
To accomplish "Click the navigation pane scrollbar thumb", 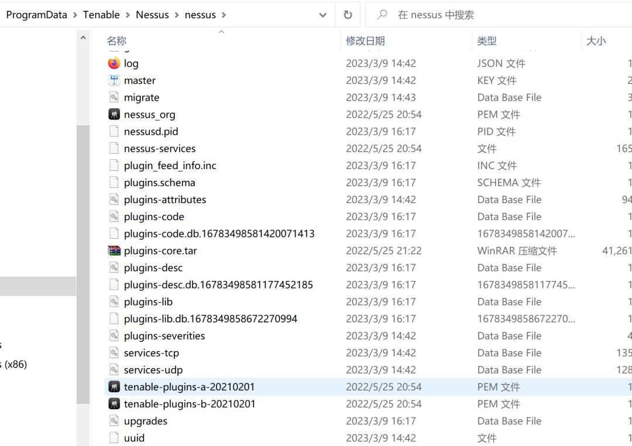I will (x=83, y=265).
